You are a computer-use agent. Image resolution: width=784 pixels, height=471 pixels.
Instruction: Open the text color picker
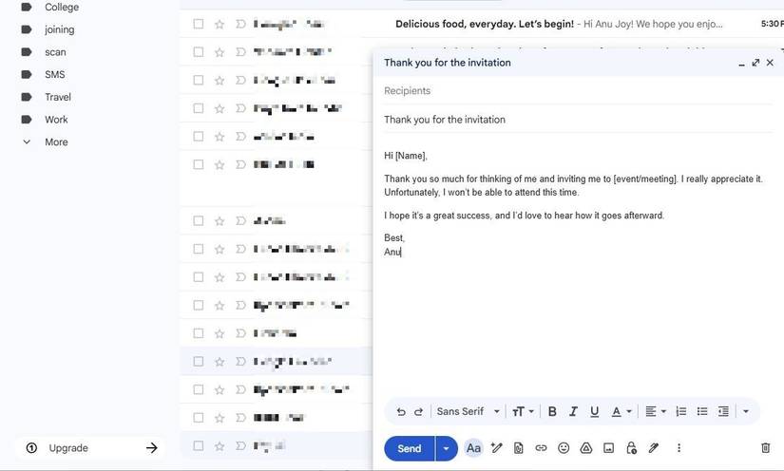[x=621, y=411]
